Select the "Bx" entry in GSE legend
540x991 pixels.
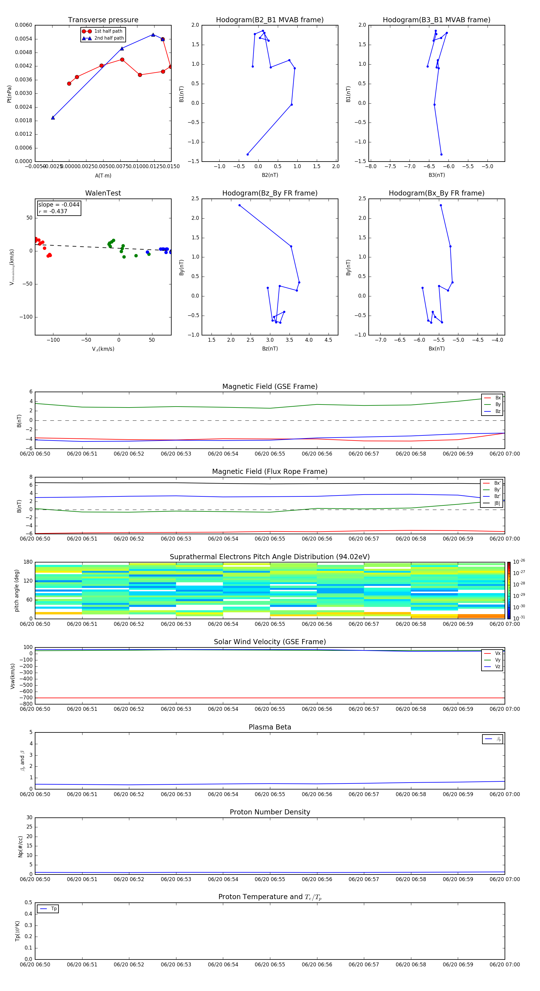pos(492,398)
